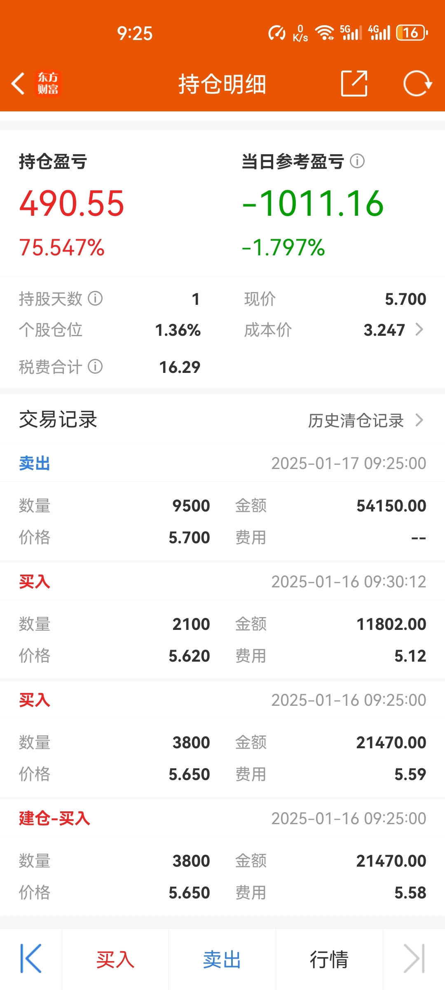Tap the 持仓盈亏 value 490.55
The height and width of the screenshot is (990, 445).
click(x=72, y=203)
